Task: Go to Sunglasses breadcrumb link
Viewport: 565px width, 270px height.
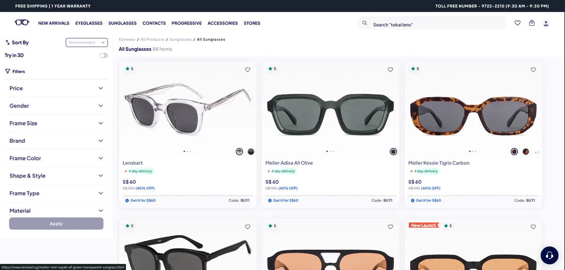Action: (181, 40)
